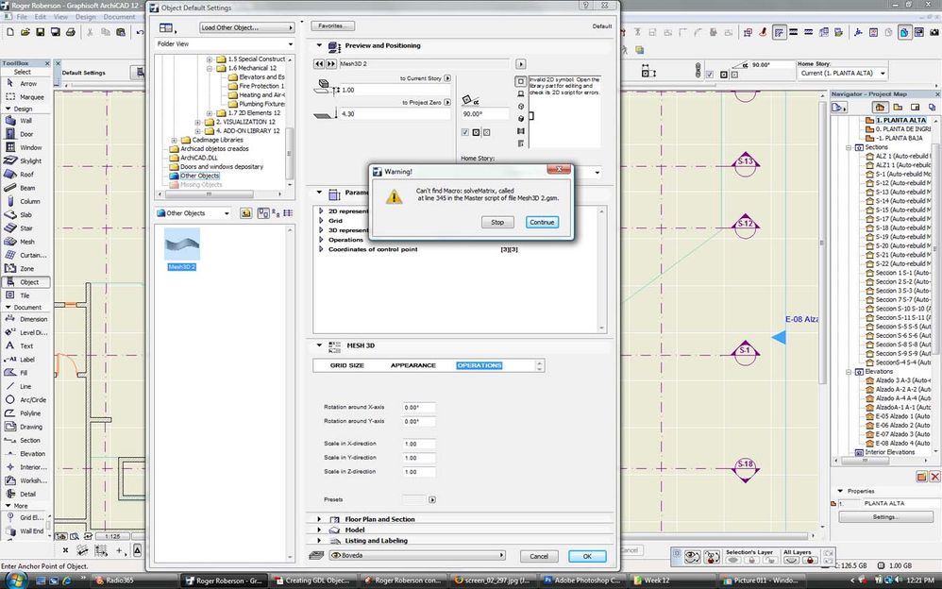This screenshot has width=942, height=589.
Task: Select the Wall tool in ToolBox
Action: tap(25, 121)
